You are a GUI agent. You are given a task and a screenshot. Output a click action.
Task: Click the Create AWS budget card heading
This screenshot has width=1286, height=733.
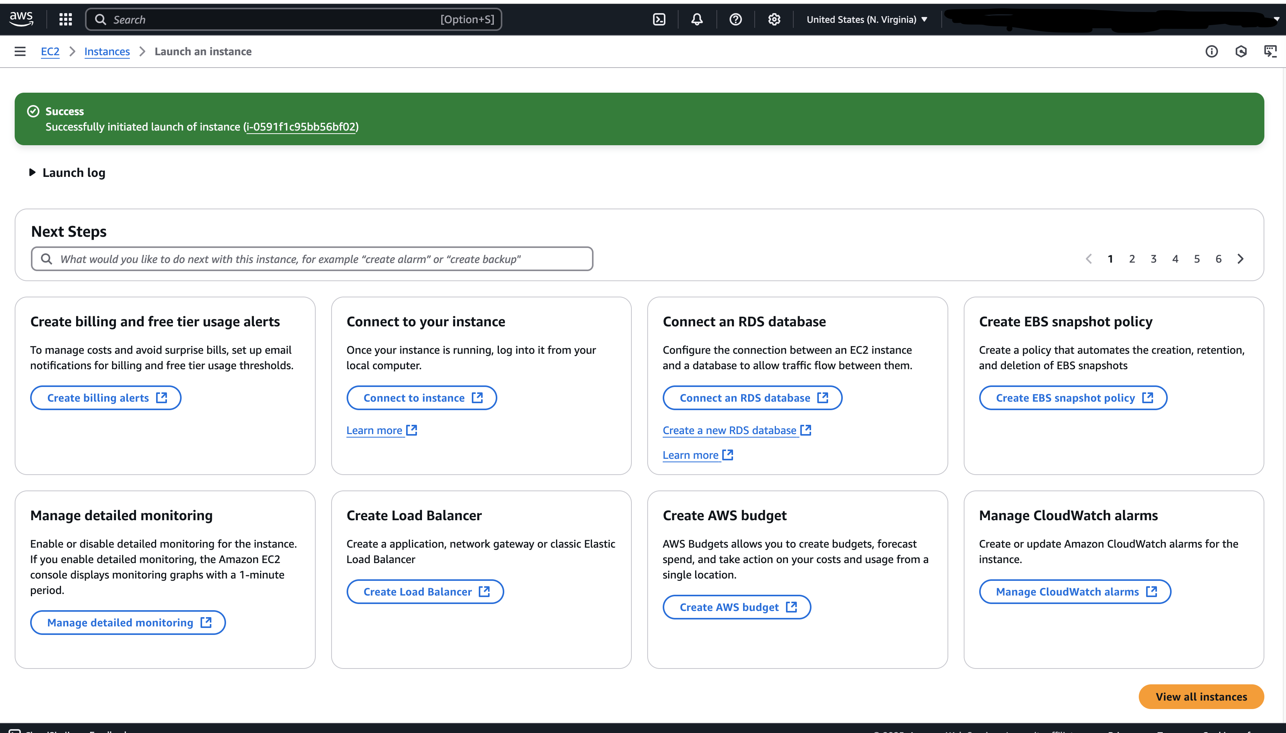725,515
